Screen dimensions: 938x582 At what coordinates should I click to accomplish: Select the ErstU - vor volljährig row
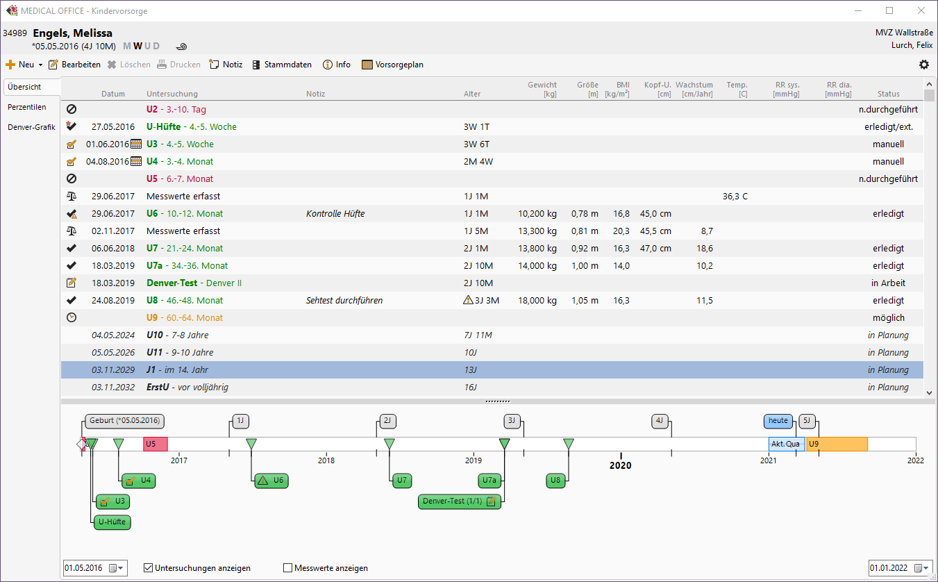(492, 388)
